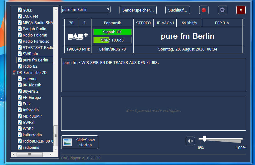The height and width of the screenshot is (165, 255).
Task: Select JACK FM in station list
Action: 30,16
